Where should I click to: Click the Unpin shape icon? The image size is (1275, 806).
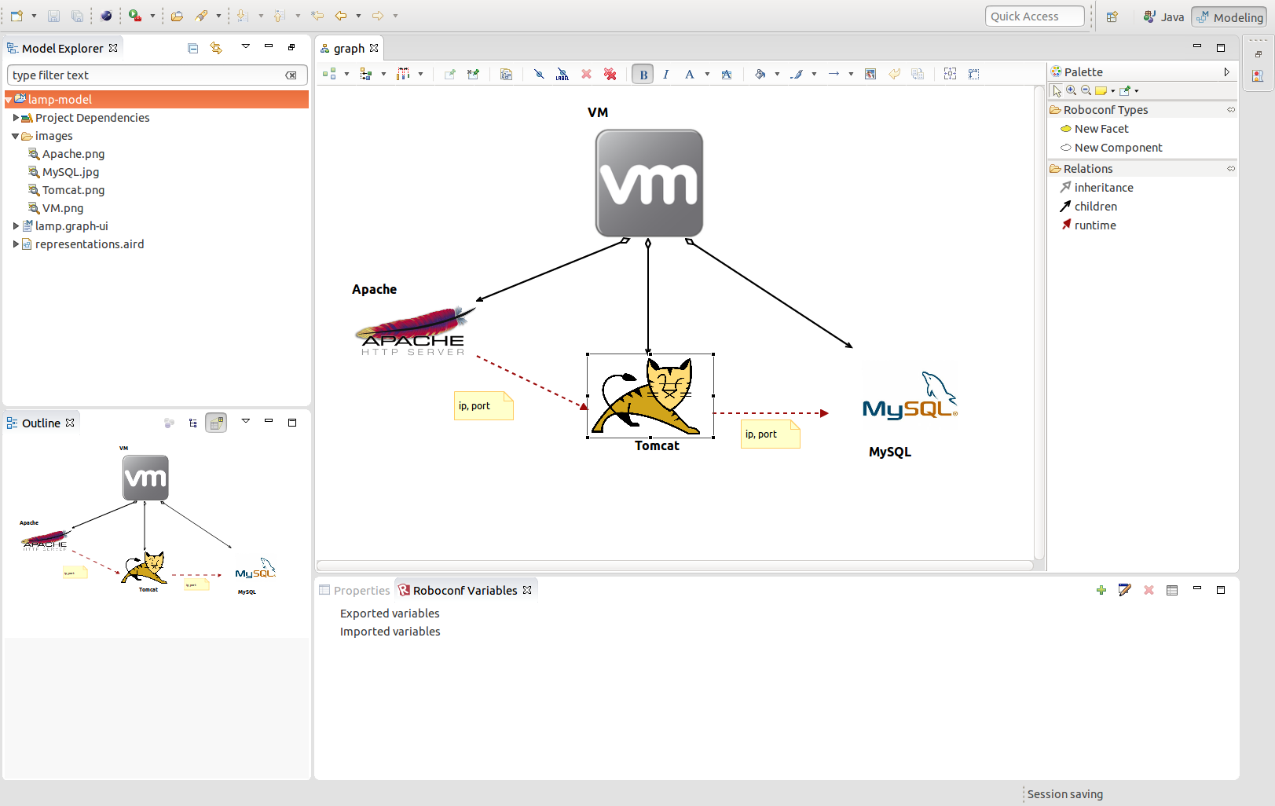coord(473,74)
